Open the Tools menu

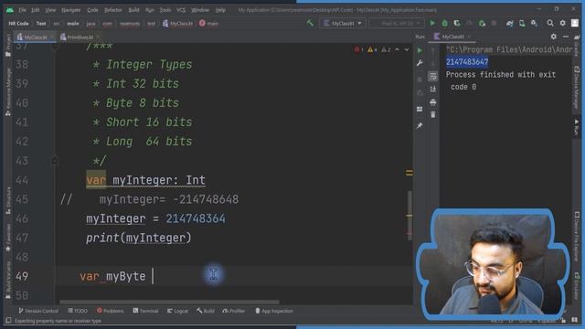tap(165, 10)
